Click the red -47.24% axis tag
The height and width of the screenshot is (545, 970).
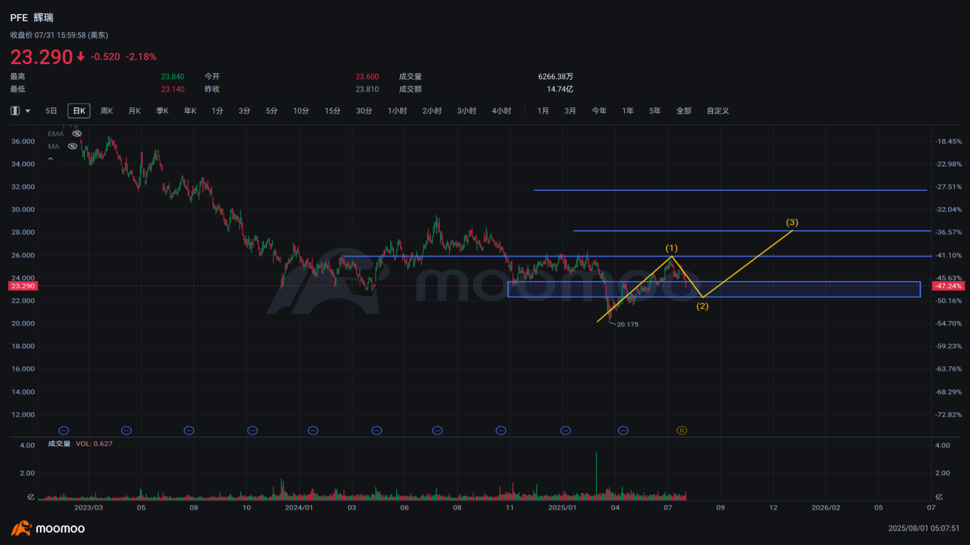click(949, 286)
